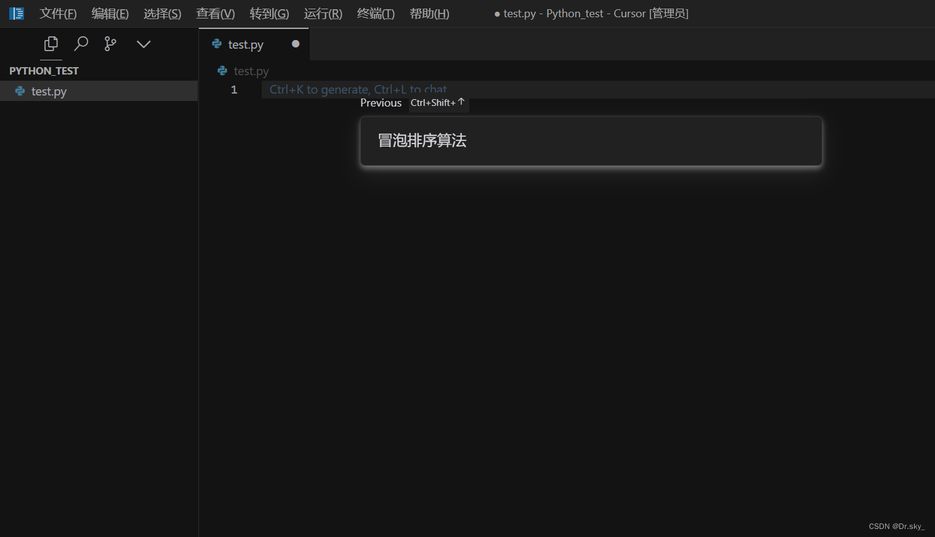This screenshot has width=935, height=537.
Task: Focus the 冒泡排序算法 prompt input box
Action: coord(591,141)
